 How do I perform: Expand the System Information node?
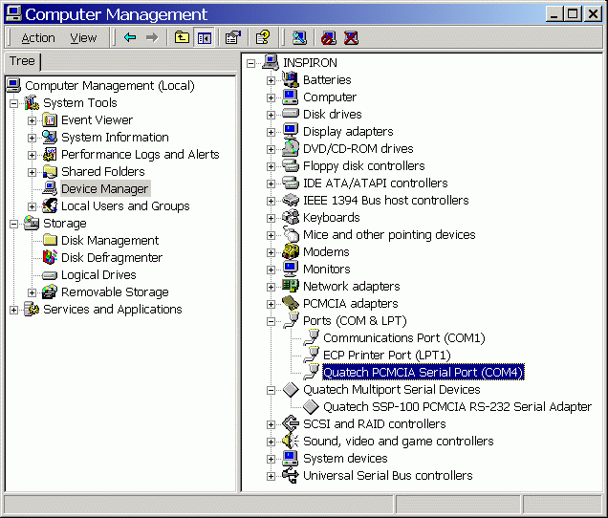click(x=32, y=138)
